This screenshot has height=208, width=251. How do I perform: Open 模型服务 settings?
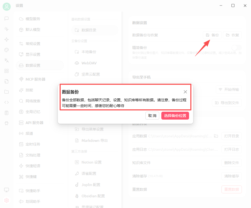pyautogui.click(x=40, y=19)
